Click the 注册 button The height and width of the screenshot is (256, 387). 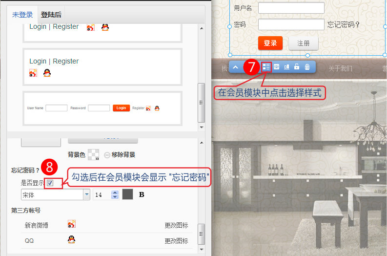pyautogui.click(x=304, y=43)
